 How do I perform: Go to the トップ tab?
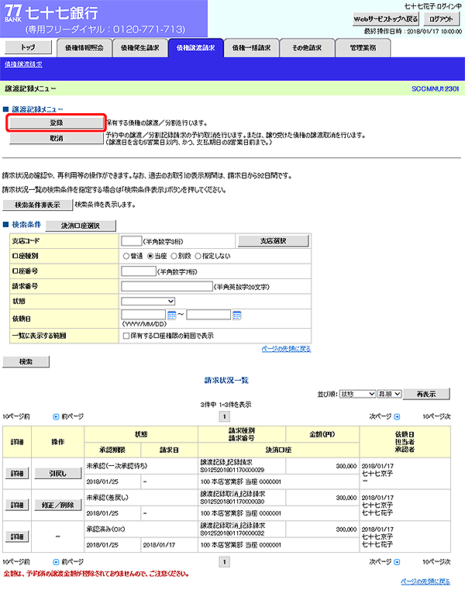coord(28,47)
